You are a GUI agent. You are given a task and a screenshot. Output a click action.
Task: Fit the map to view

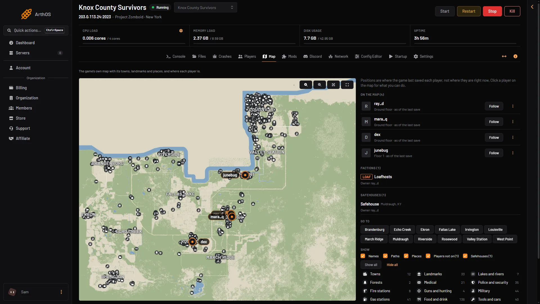point(333,85)
